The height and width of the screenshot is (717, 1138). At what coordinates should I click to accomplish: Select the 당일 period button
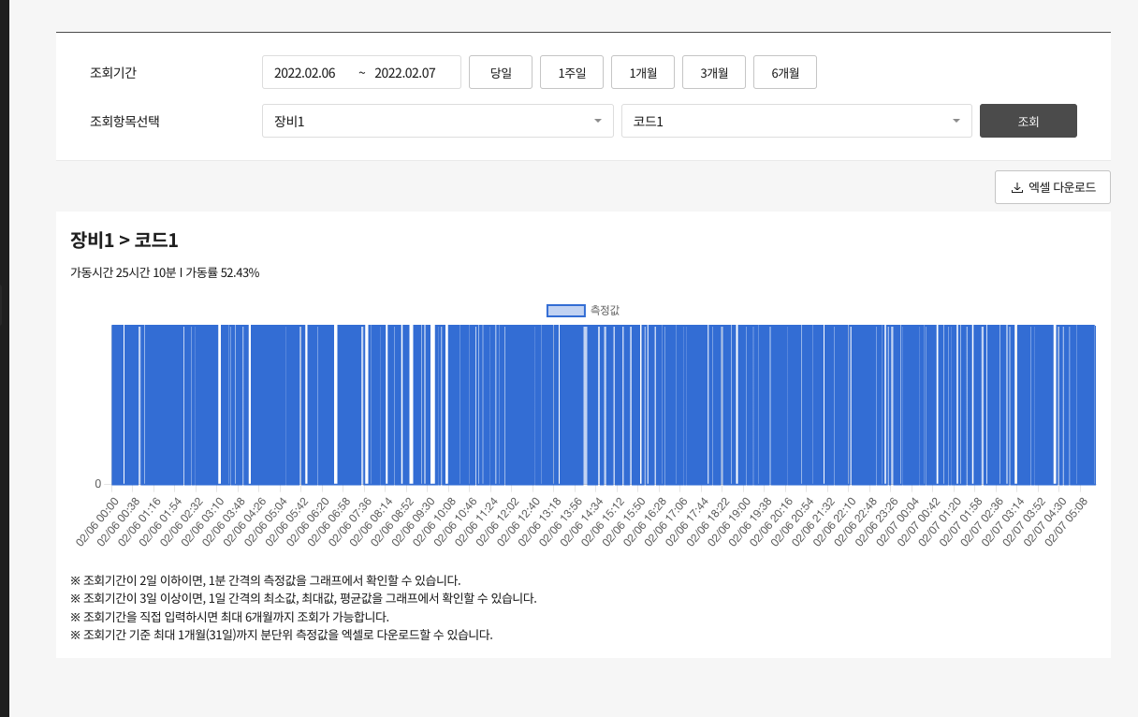pyautogui.click(x=501, y=73)
